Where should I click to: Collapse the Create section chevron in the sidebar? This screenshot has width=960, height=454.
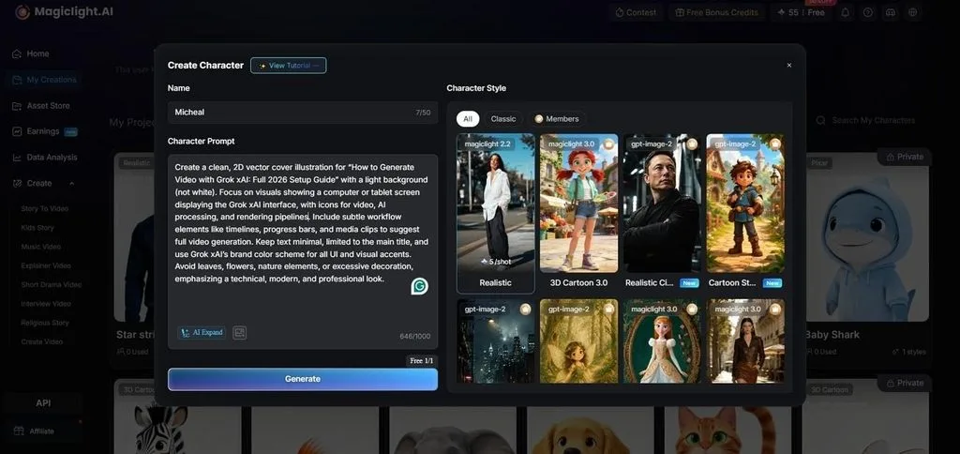[x=71, y=183]
